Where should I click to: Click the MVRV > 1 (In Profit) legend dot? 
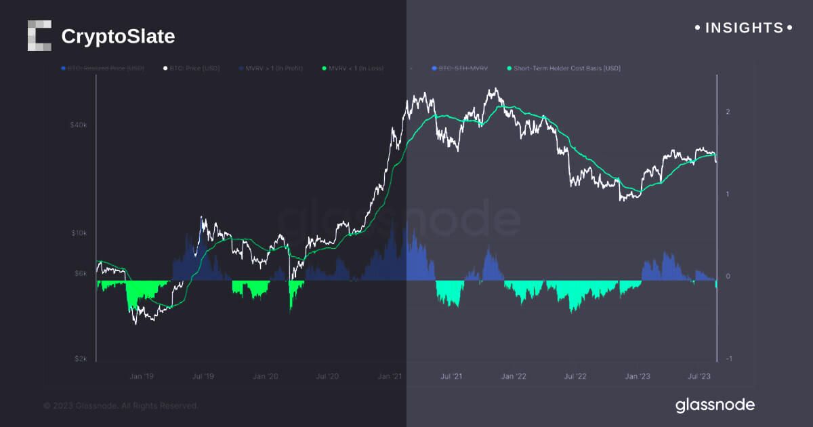[x=241, y=68]
